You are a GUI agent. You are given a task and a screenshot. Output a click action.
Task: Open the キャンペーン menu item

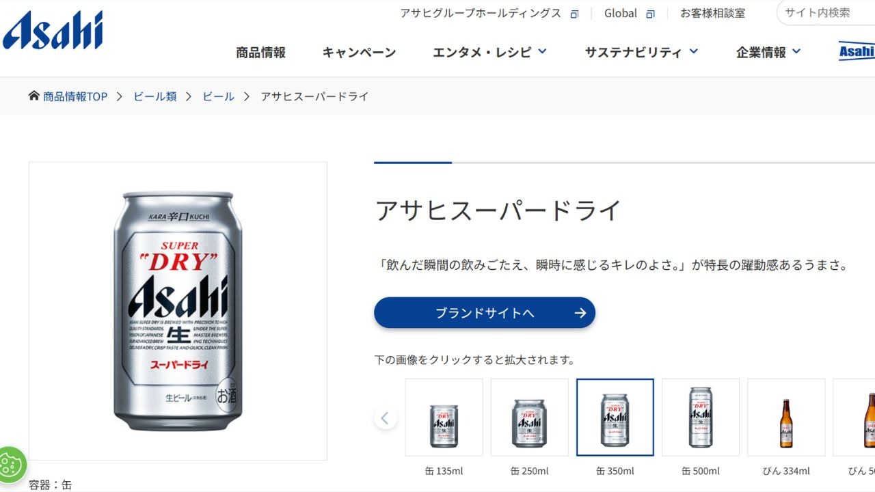(x=359, y=52)
